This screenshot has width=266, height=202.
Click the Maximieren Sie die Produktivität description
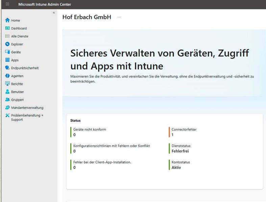(162, 79)
